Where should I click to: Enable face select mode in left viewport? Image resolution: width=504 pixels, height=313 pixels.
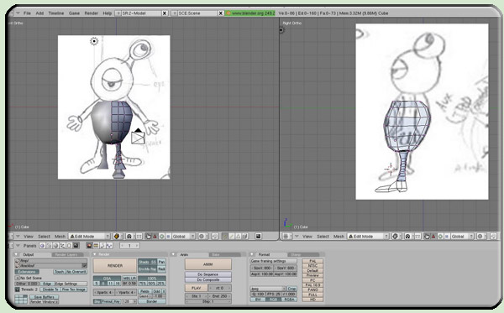point(238,237)
